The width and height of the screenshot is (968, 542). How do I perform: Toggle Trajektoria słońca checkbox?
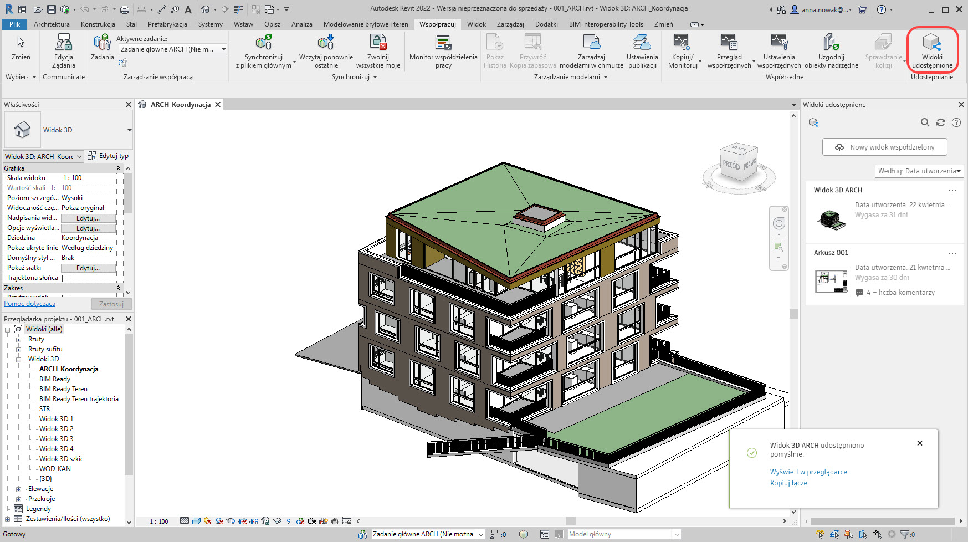tap(66, 278)
